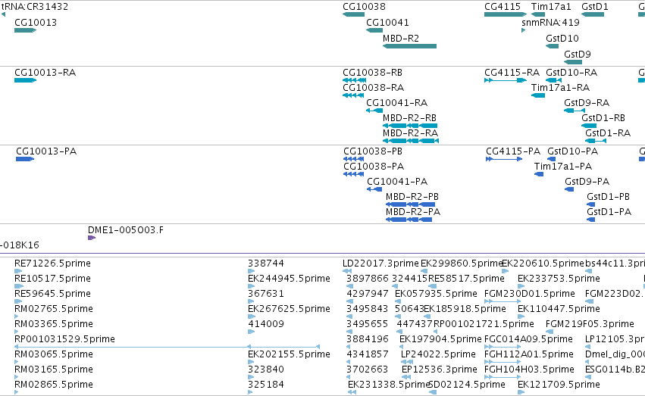
Task: Click the GstD1 gene bar
Action: click(x=593, y=14)
